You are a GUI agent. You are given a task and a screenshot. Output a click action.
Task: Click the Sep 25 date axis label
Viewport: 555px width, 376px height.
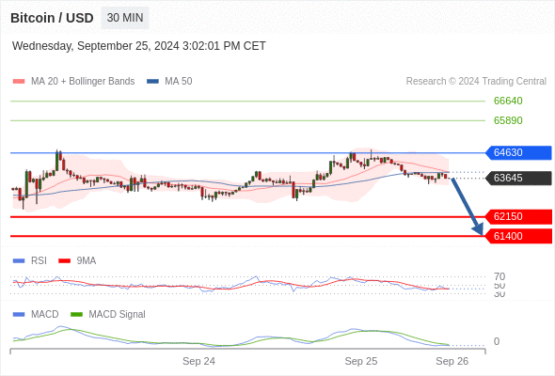(x=361, y=361)
